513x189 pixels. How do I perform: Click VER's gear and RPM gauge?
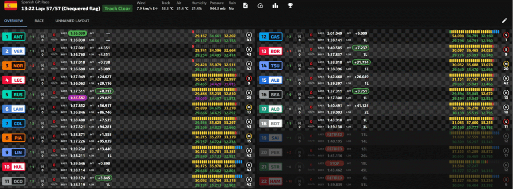[42, 51]
